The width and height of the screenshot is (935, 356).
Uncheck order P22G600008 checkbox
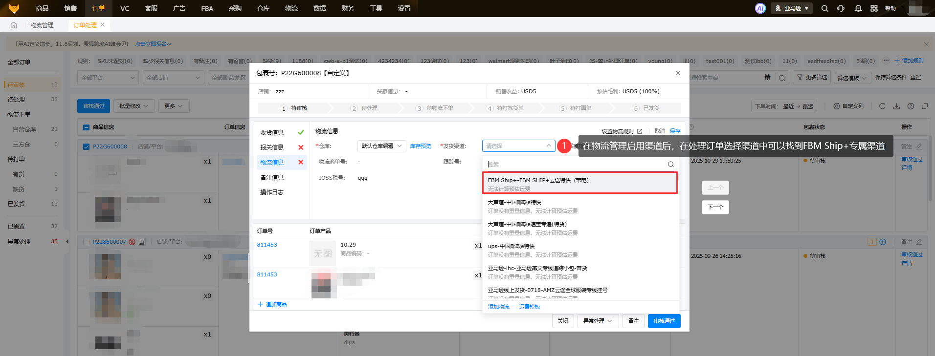click(86, 147)
